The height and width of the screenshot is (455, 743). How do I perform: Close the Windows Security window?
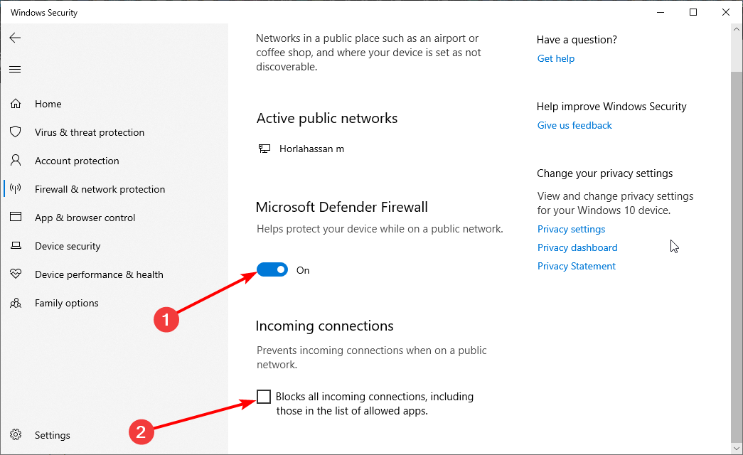pyautogui.click(x=726, y=12)
